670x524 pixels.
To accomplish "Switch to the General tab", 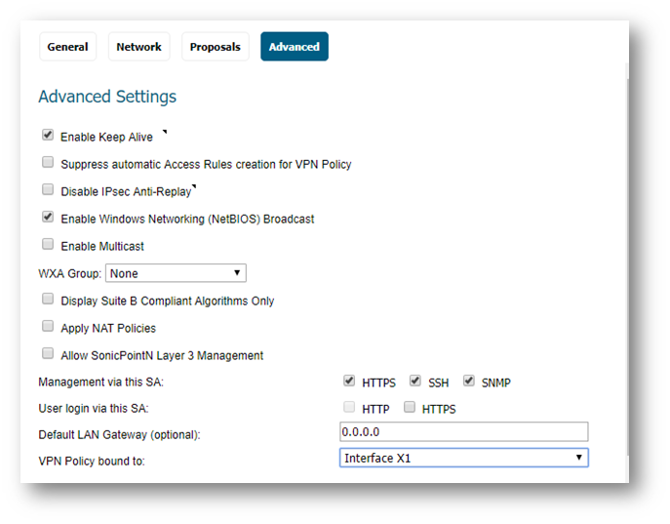I will (x=67, y=47).
